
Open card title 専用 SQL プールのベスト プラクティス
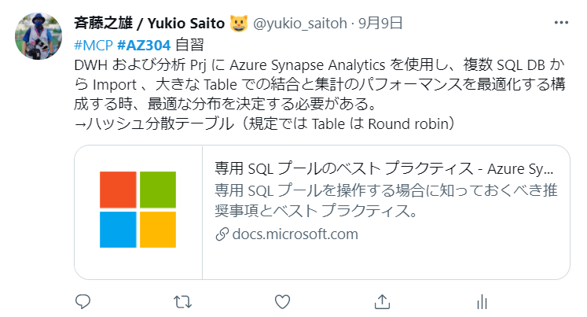point(384,169)
